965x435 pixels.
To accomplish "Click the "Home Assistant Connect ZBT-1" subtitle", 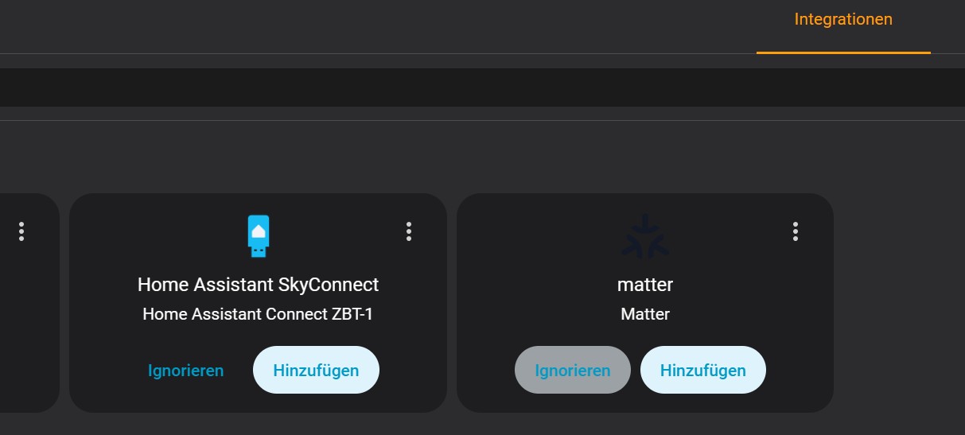I will (258, 314).
